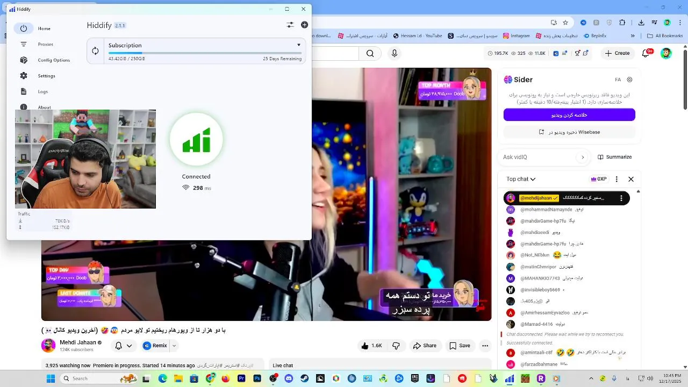Open Config Options in Hiddify sidebar
This screenshot has width=688, height=387.
[x=45, y=60]
